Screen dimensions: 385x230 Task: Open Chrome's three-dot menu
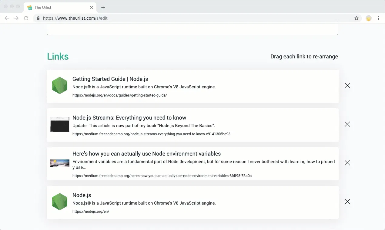[378, 18]
